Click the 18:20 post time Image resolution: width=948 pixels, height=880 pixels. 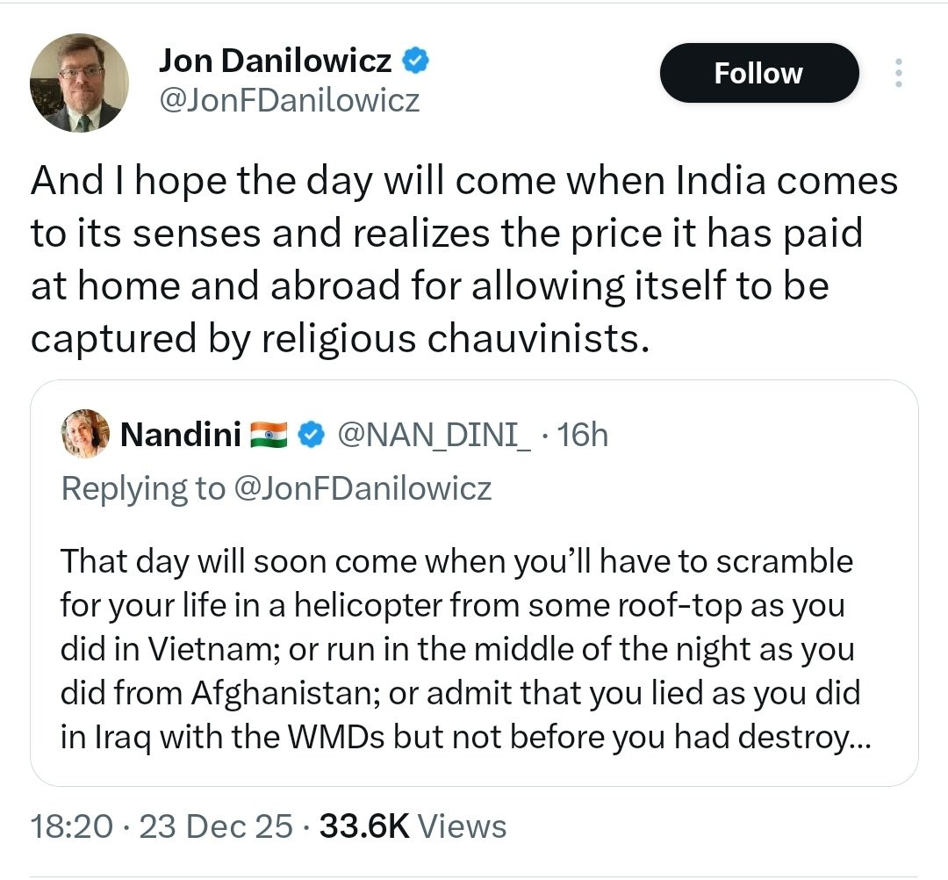71,826
